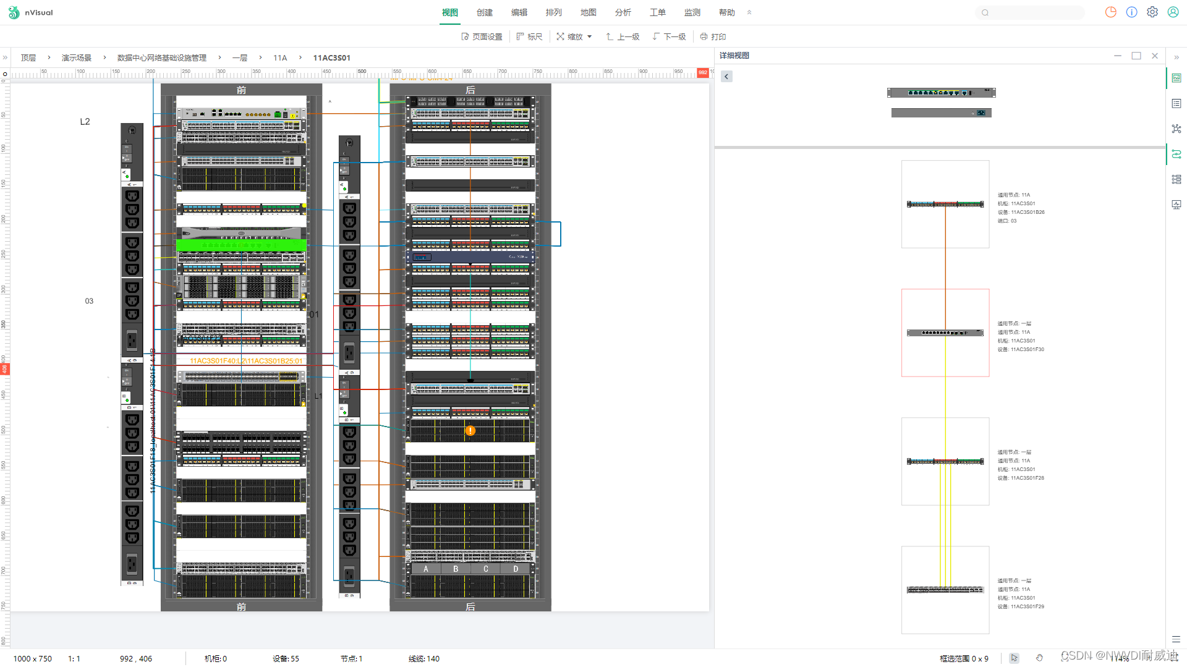The image size is (1187, 667).
Task: Click the sidebar hamburger menu icon
Action: click(1176, 639)
